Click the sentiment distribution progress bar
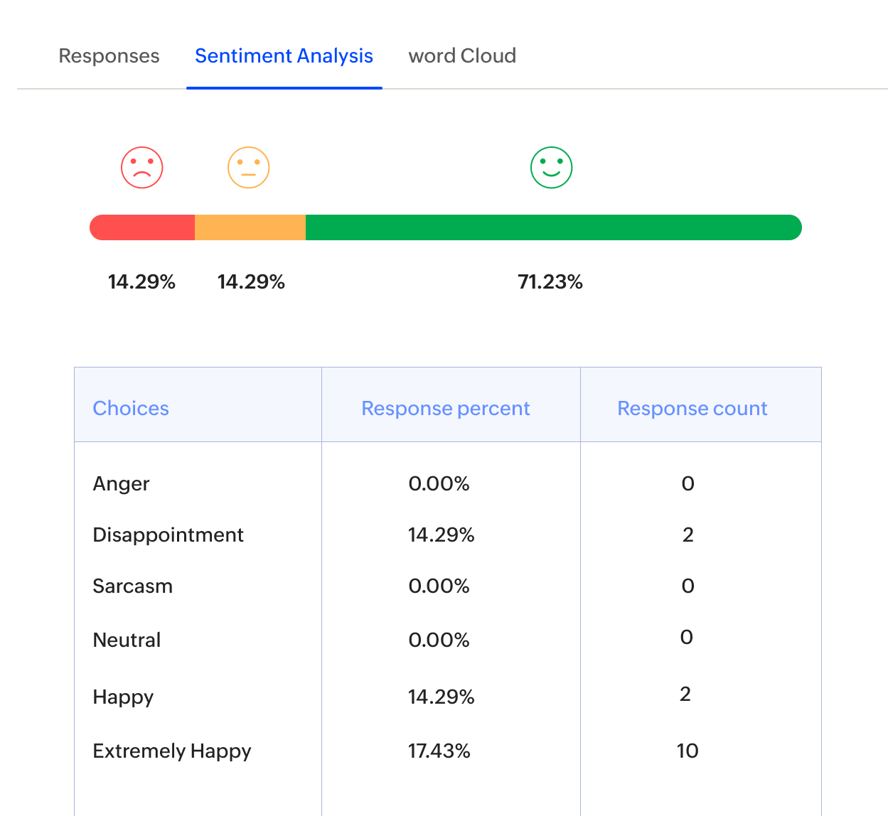This screenshot has width=888, height=816. 446,227
